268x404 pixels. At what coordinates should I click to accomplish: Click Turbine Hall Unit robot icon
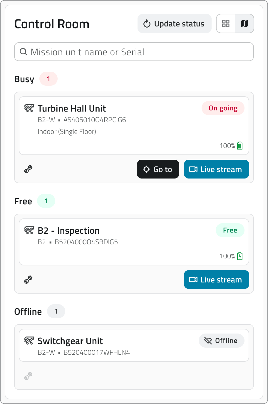[29, 108]
